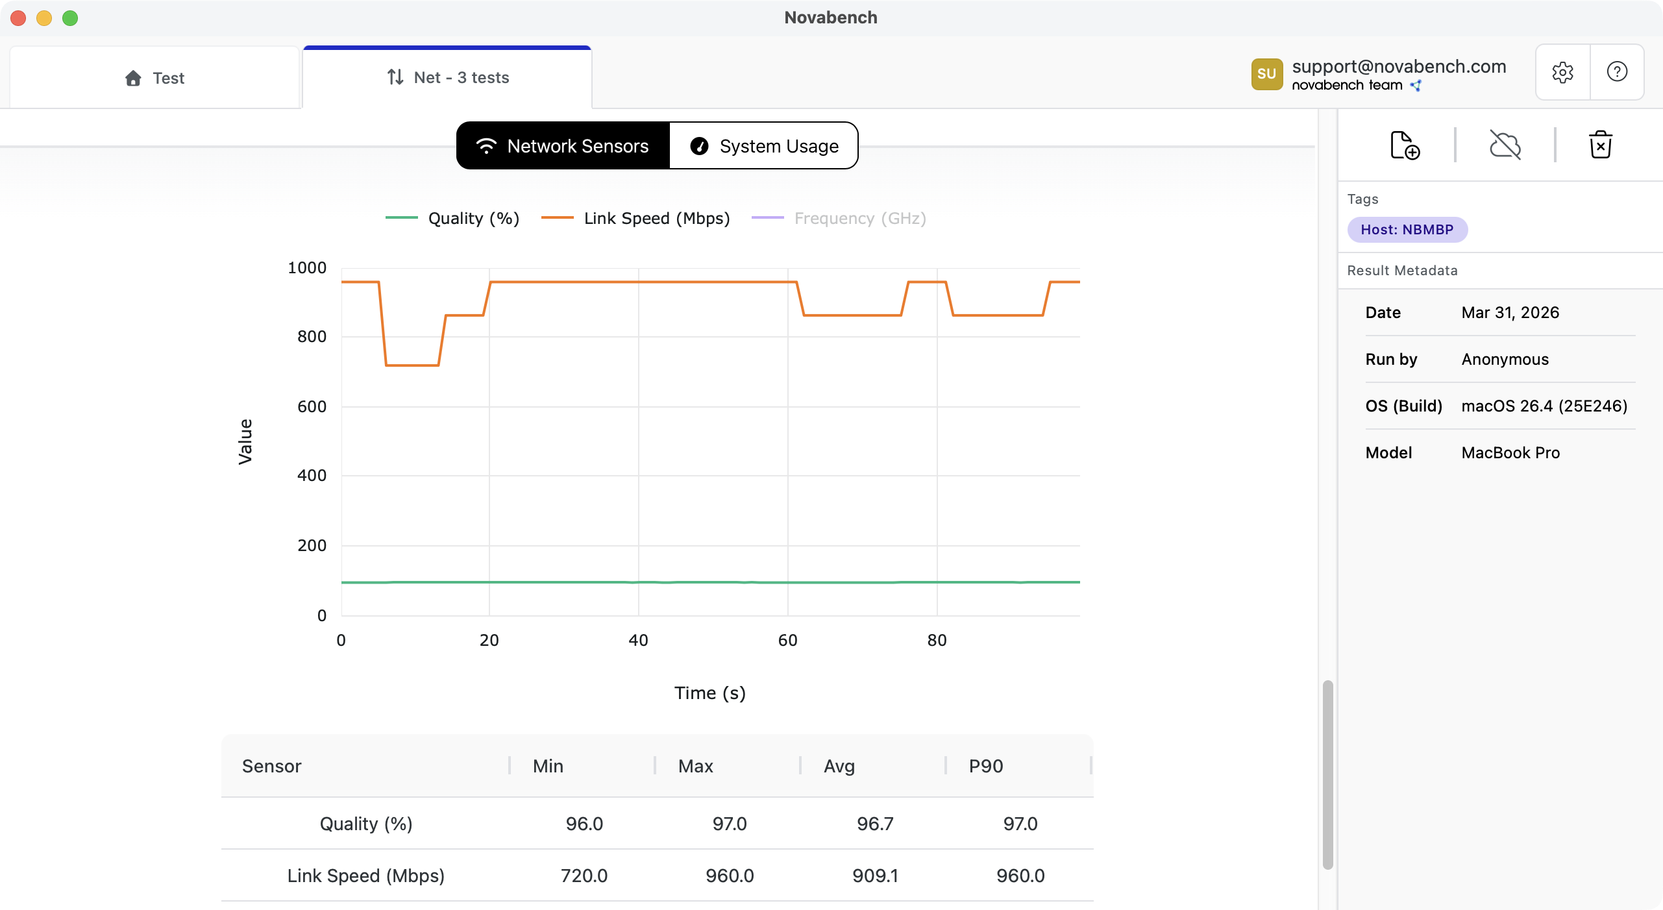The width and height of the screenshot is (1663, 910).
Task: Collapse the Tags section
Action: [x=1362, y=199]
